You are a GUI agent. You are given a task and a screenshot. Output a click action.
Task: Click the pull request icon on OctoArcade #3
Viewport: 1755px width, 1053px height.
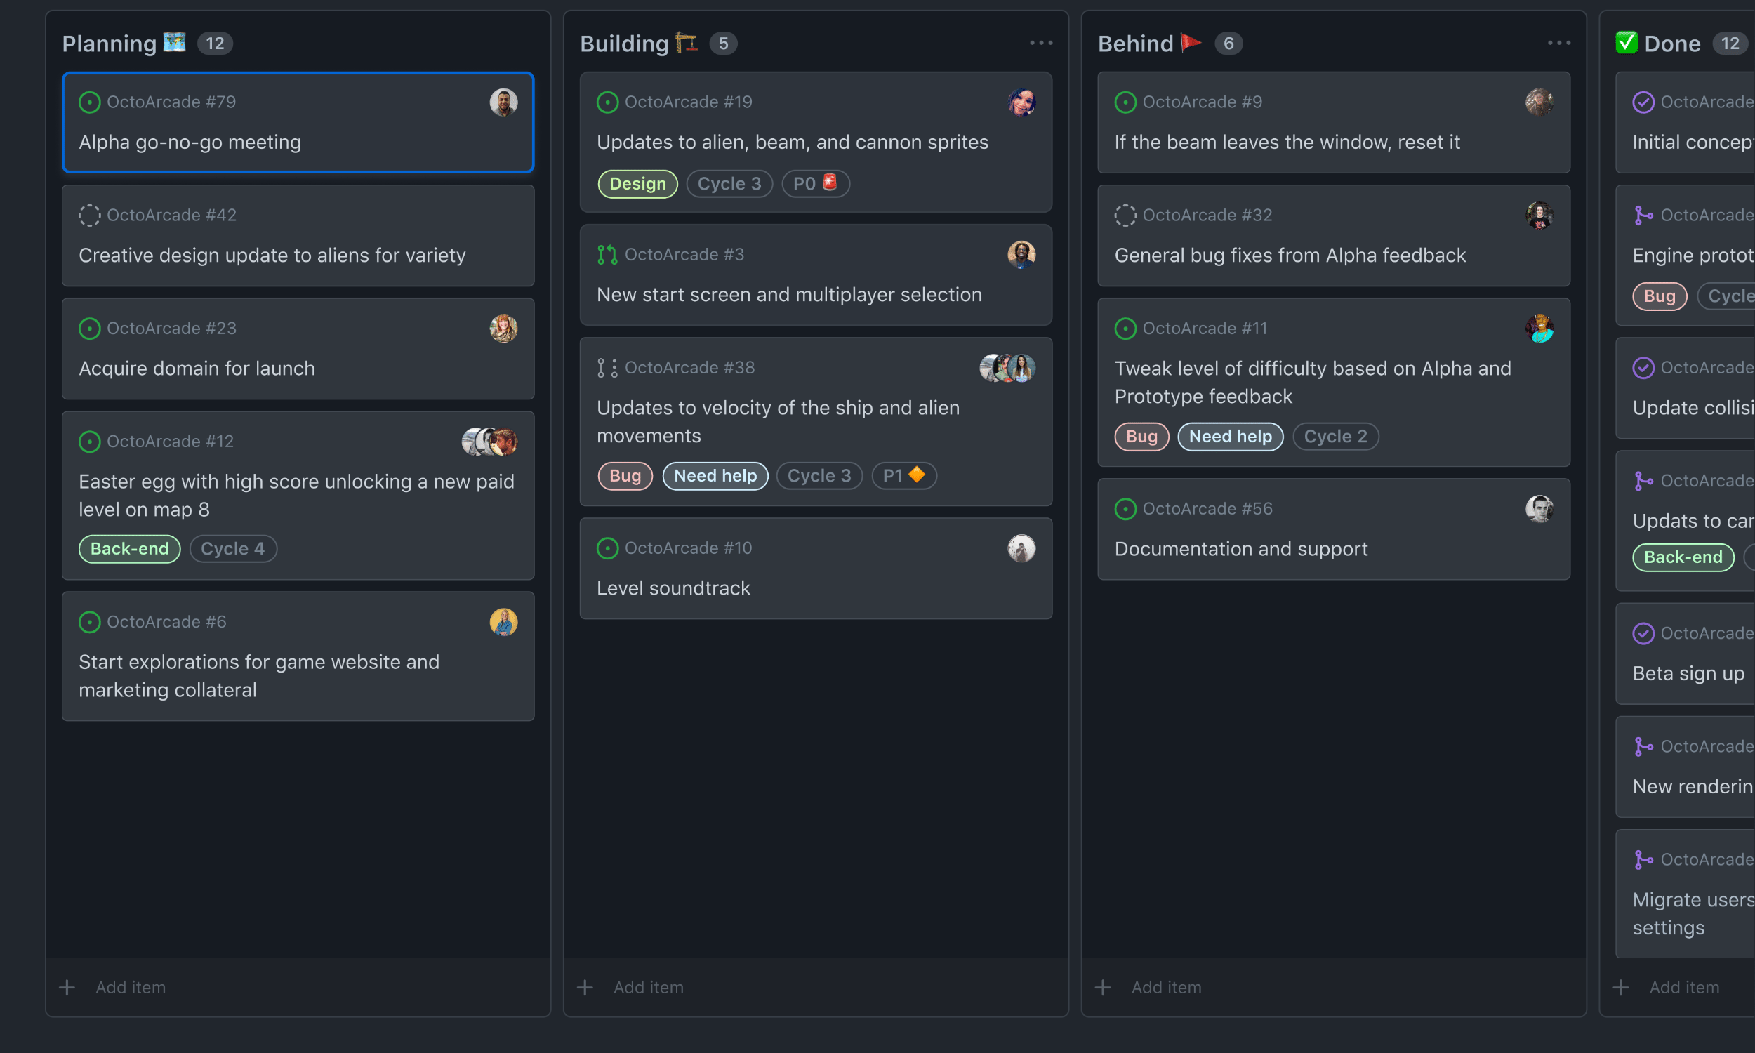[x=607, y=254]
